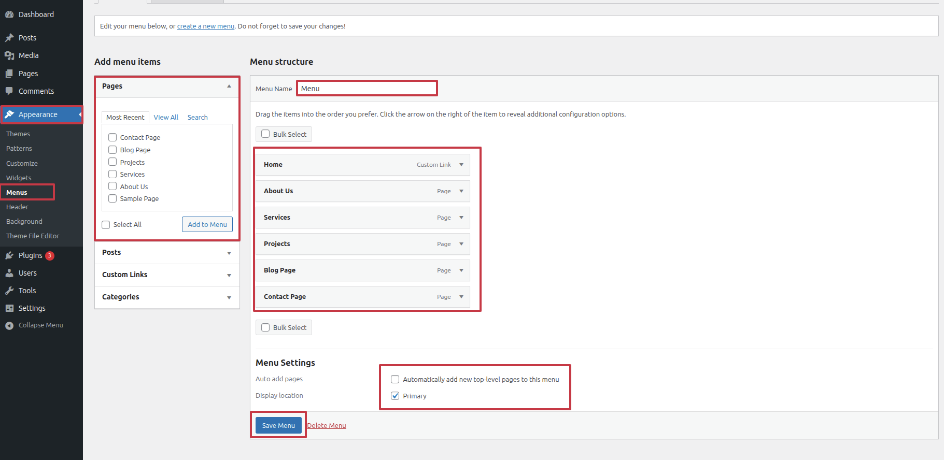Click the Posts pushpin icon

(x=9, y=38)
